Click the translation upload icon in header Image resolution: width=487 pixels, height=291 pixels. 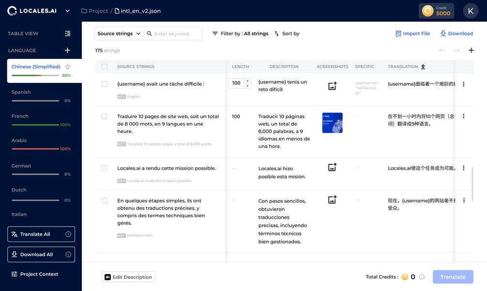[423, 66]
